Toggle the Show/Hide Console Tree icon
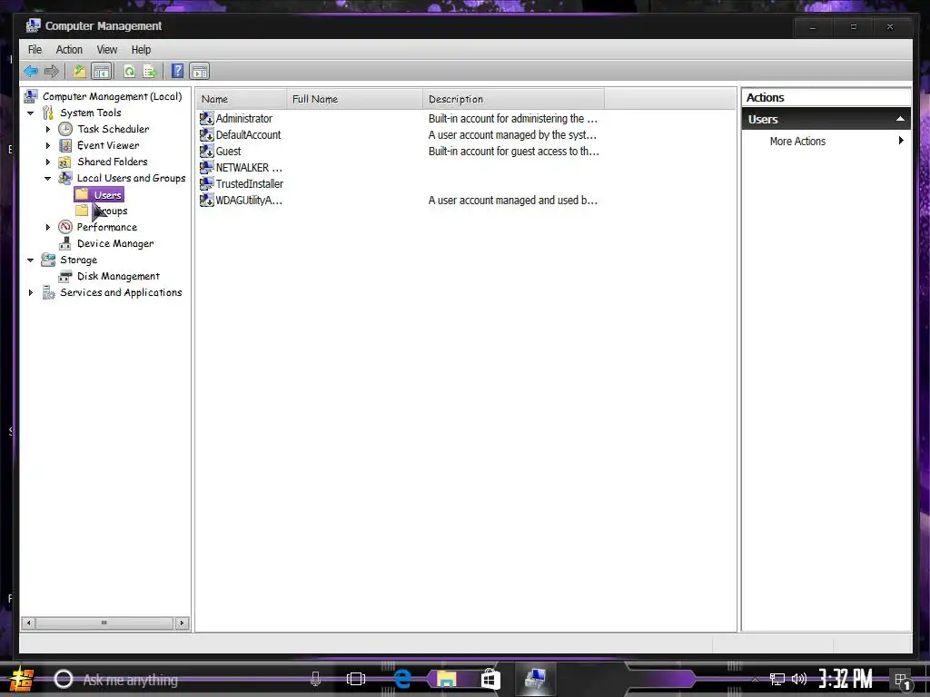Image resolution: width=930 pixels, height=697 pixels. click(x=102, y=72)
